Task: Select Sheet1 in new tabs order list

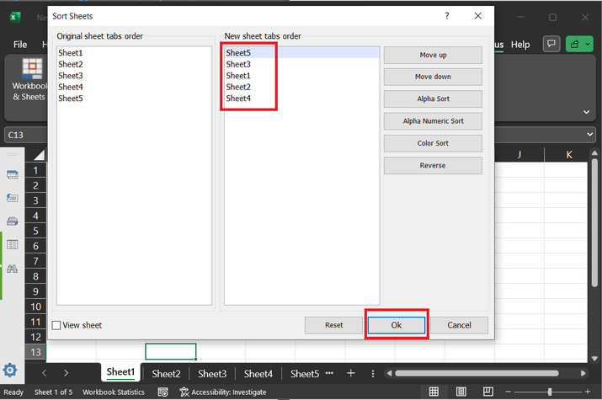Action: [302, 76]
